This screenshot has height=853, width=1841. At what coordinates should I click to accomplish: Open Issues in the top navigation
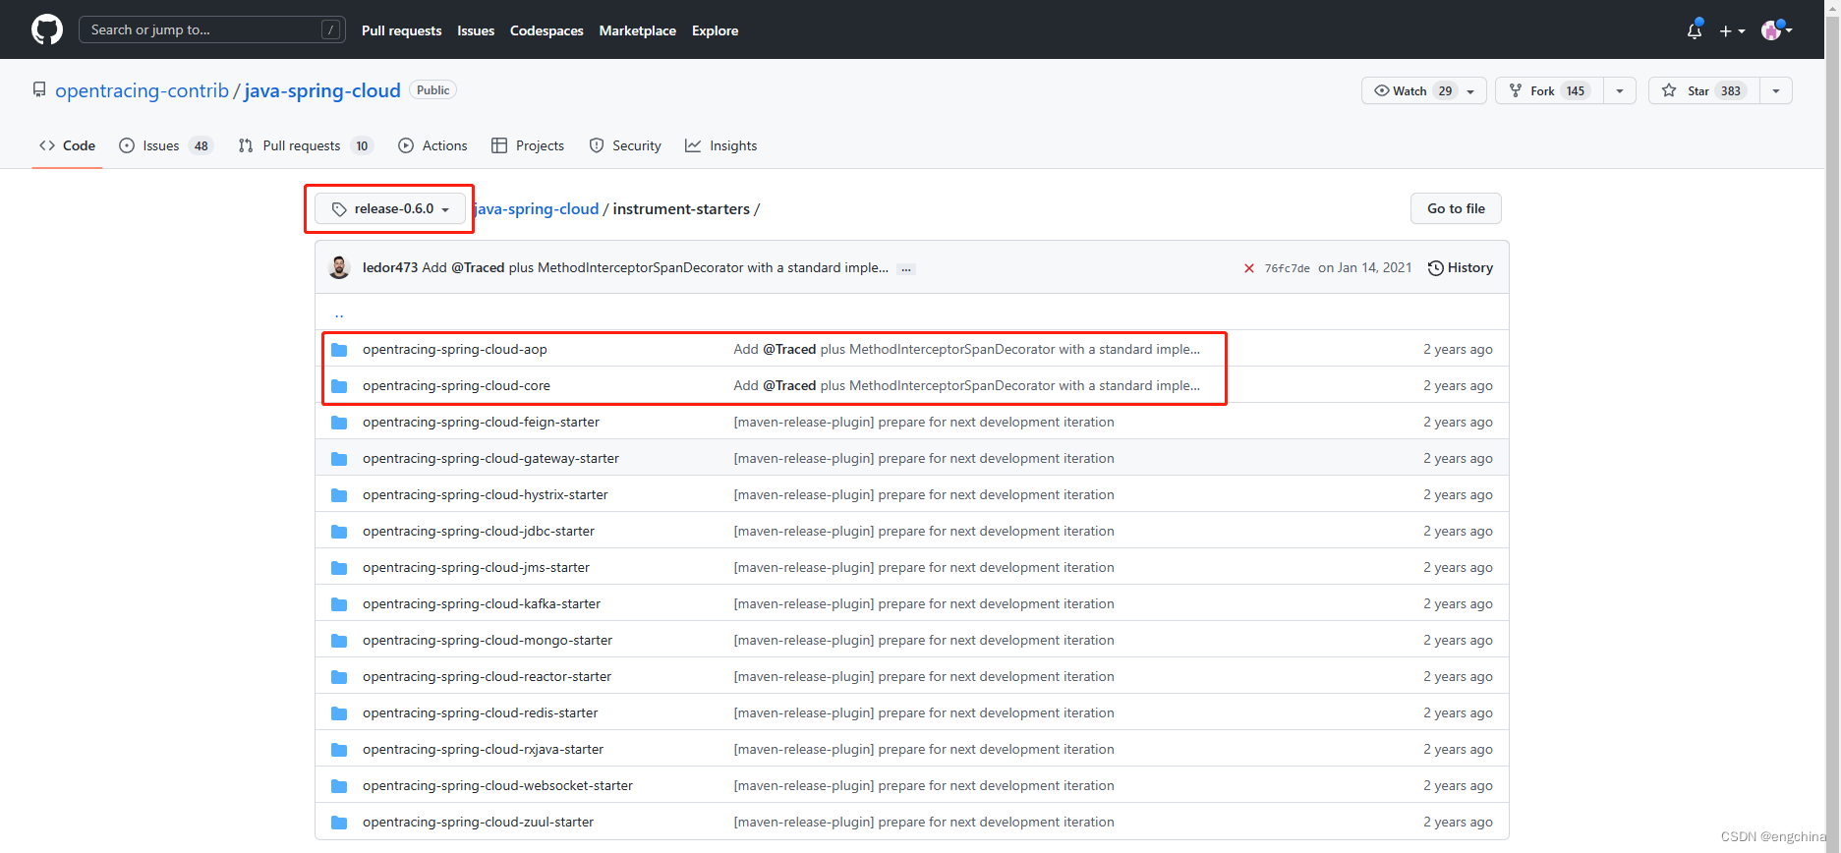[x=476, y=30]
